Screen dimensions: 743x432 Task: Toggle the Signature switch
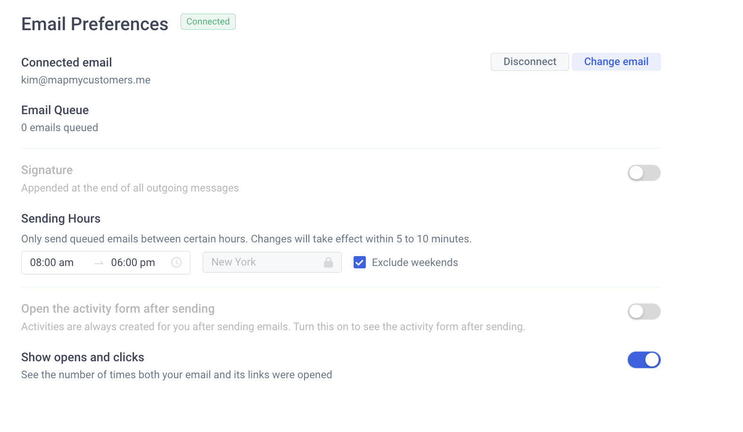click(x=644, y=173)
